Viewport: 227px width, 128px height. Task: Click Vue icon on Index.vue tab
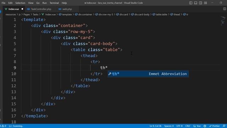(6, 9)
